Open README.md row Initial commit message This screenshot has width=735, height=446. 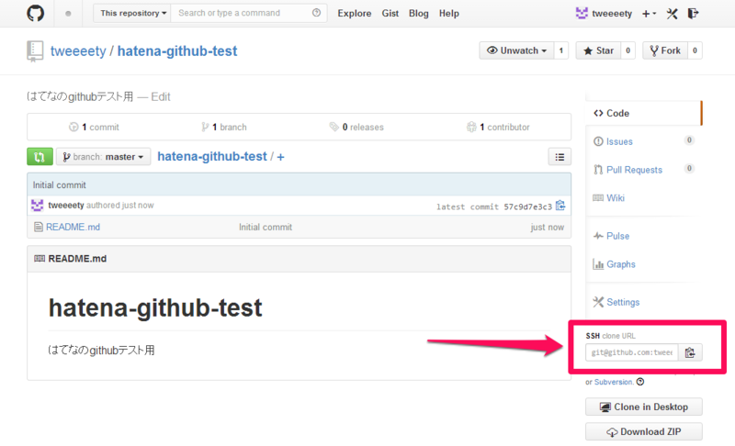pos(266,227)
